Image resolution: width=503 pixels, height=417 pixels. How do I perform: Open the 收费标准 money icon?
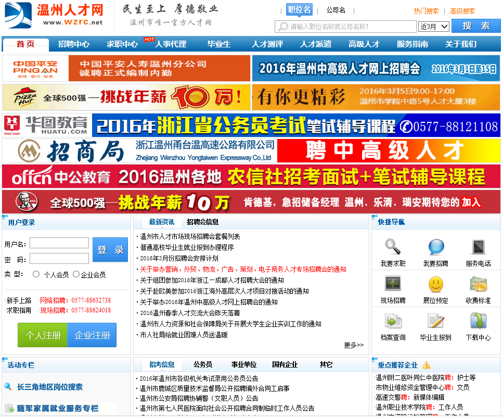tap(479, 284)
